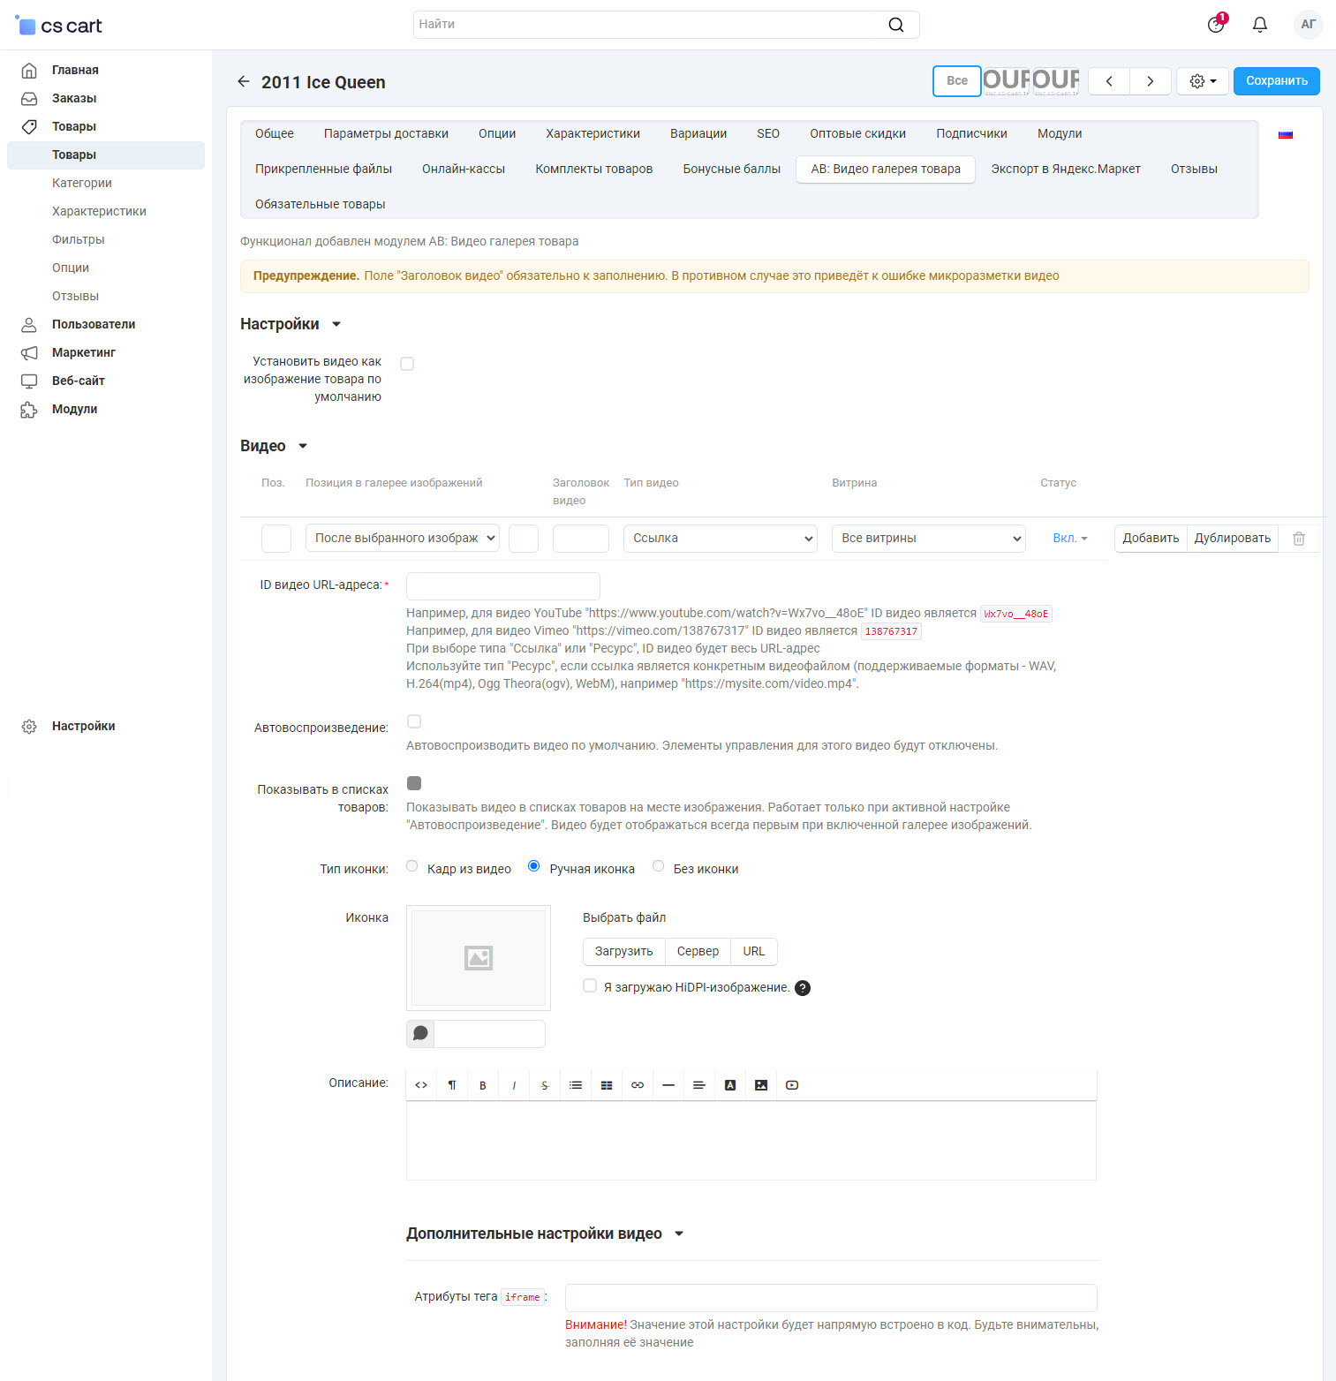1336x1381 pixels.
Task: Switch to the Общее tab
Action: (x=275, y=133)
